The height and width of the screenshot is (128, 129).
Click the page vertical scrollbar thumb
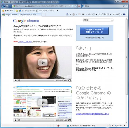(127, 57)
